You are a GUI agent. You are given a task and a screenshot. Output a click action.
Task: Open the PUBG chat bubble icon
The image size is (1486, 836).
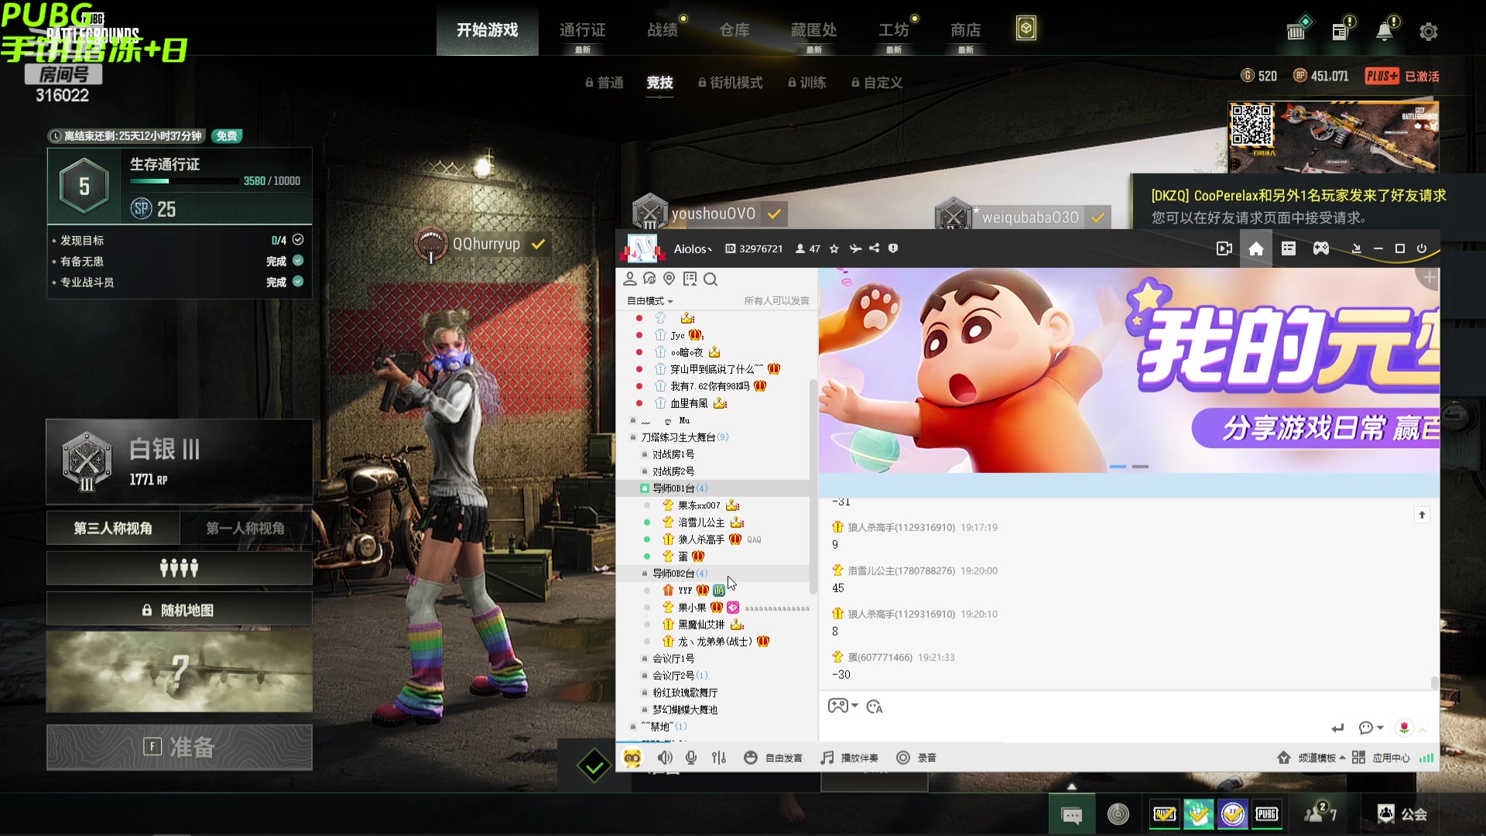tap(1072, 815)
